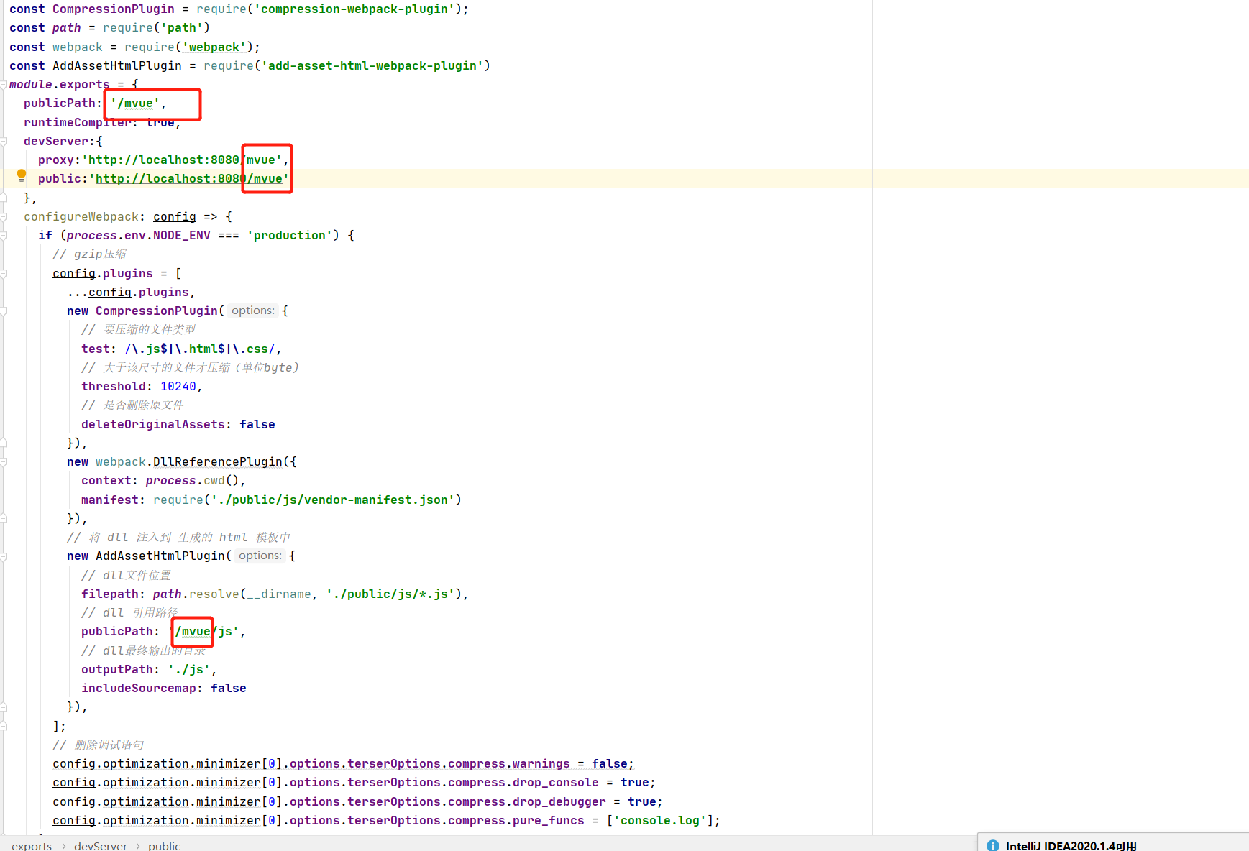Collapse the config.plugins array fold marker
The image size is (1249, 851).
coord(4,274)
